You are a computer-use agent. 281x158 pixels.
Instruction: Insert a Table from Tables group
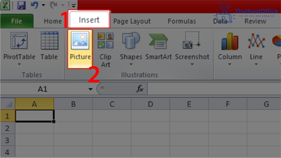tap(49, 41)
